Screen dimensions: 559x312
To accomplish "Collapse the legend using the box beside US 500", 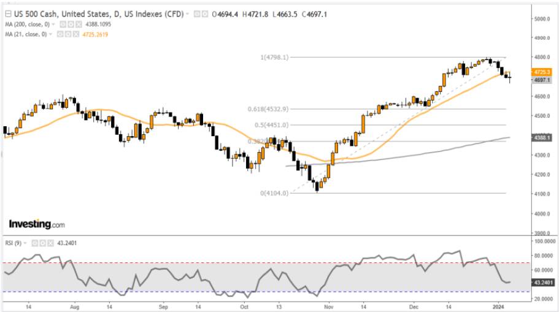I will click(7, 15).
